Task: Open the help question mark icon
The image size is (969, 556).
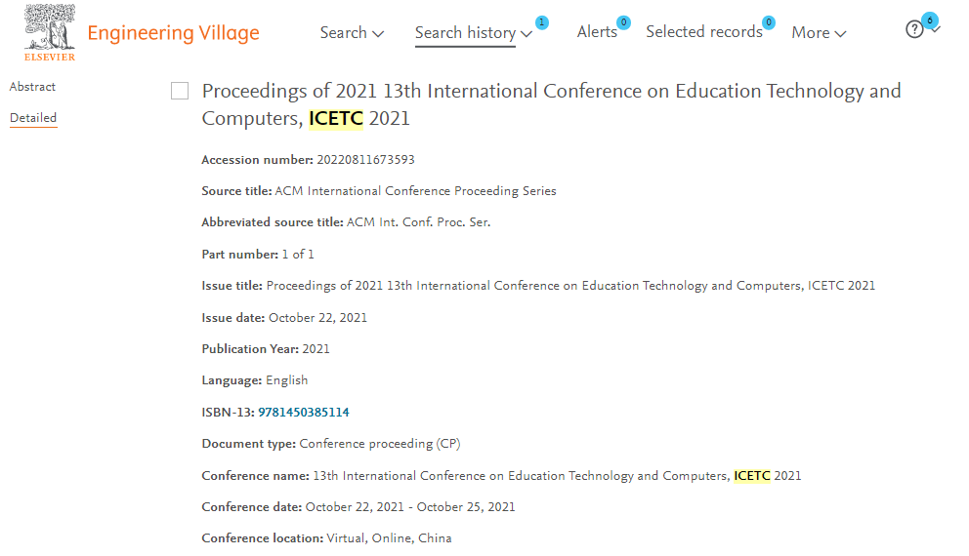Action: point(914,29)
